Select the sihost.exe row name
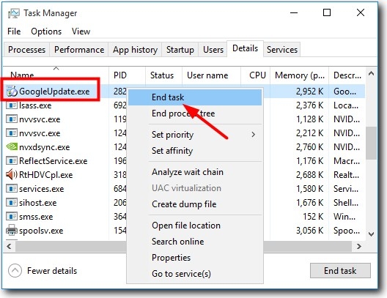This screenshot has width=387, height=298. (x=38, y=203)
